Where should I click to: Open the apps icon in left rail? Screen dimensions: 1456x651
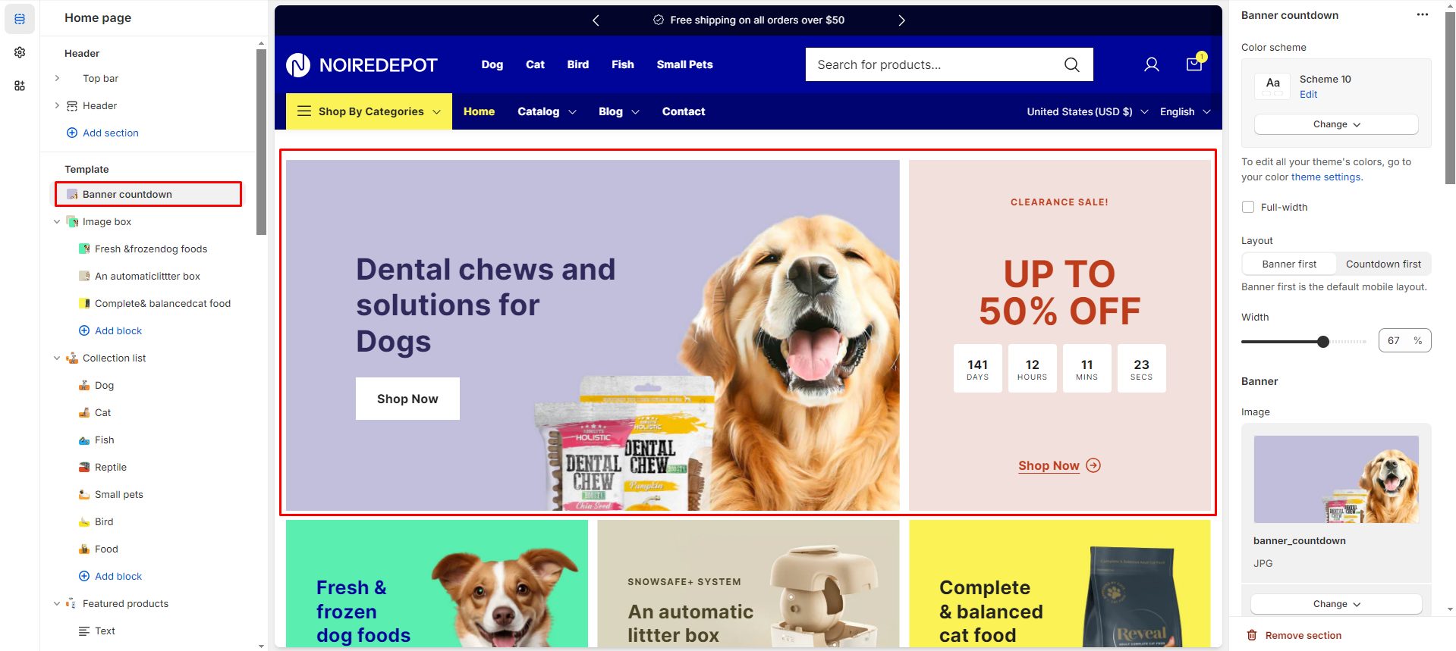click(20, 86)
